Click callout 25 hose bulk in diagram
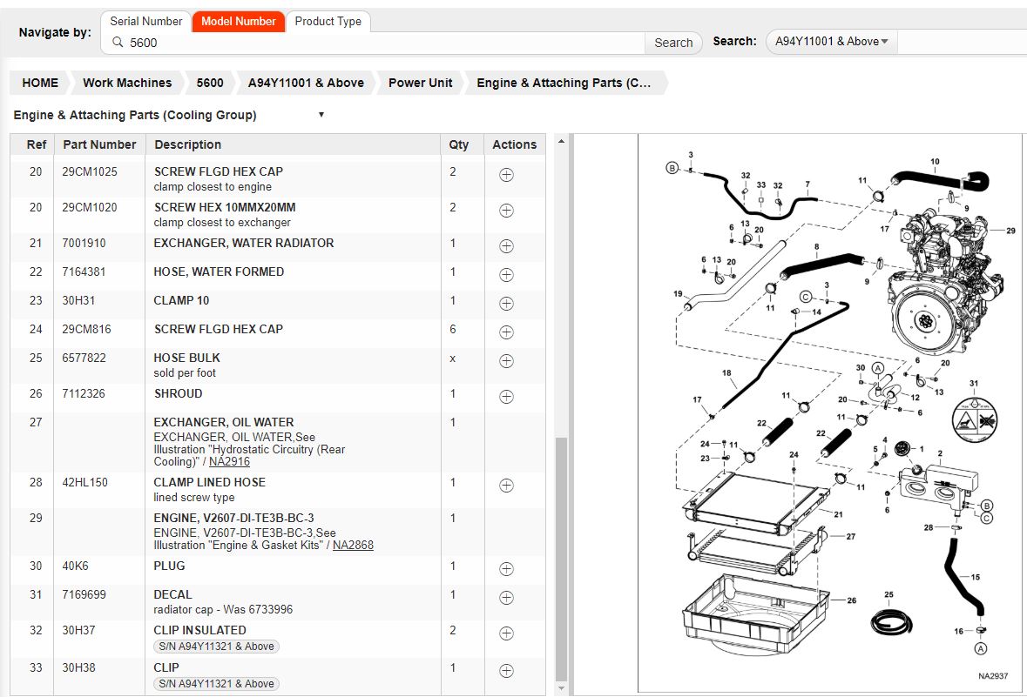Viewport: 1027px width, 697px height. click(x=888, y=595)
